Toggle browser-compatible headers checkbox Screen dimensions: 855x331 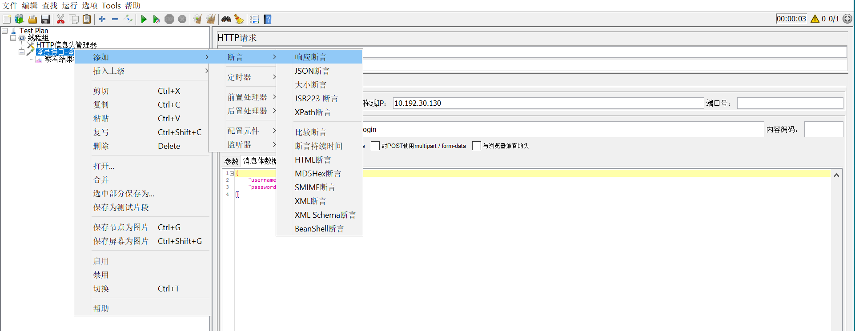click(477, 146)
